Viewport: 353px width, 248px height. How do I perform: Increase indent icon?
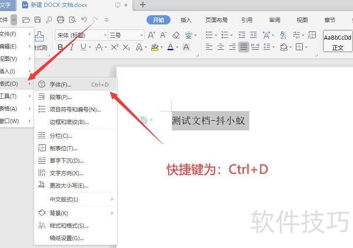(253, 35)
